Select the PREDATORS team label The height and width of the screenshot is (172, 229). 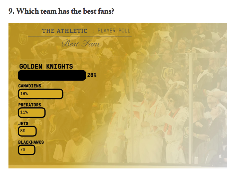pyautogui.click(x=30, y=105)
